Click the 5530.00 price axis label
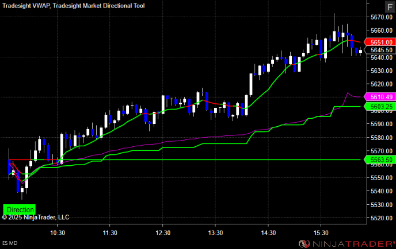Viewport: 396px width, 249px height. click(382, 205)
